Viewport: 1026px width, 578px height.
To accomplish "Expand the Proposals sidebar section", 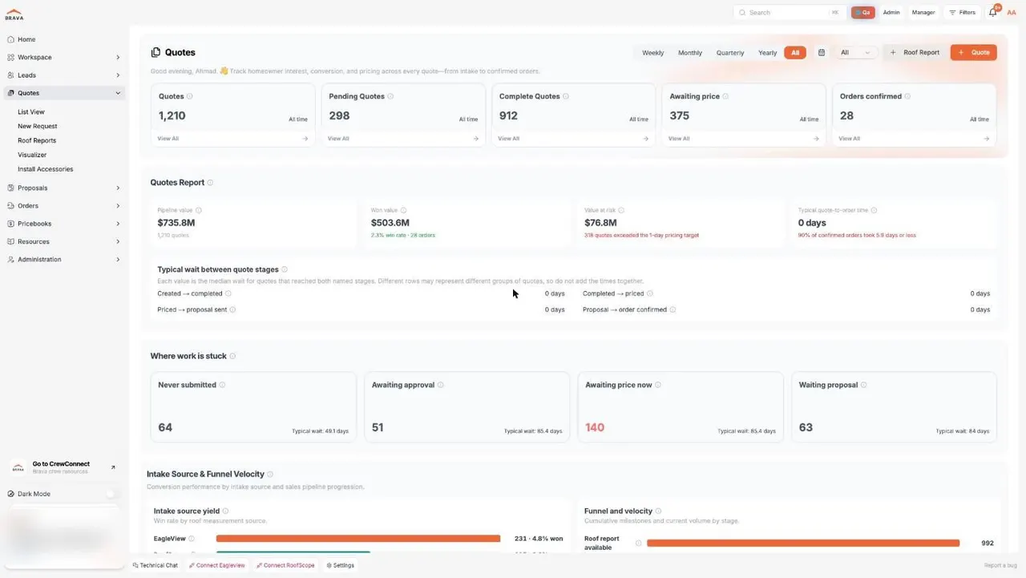I will tap(118, 188).
